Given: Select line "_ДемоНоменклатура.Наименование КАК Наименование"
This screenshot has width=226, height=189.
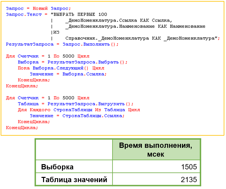Looking at the screenshot, I should [135, 26].
